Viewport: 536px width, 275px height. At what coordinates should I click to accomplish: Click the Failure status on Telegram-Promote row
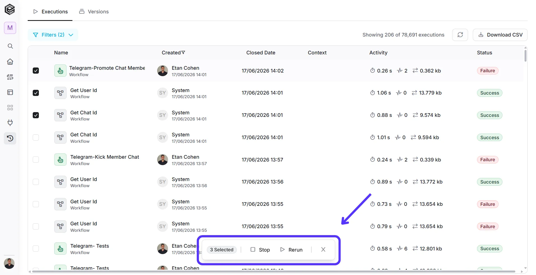pyautogui.click(x=488, y=71)
